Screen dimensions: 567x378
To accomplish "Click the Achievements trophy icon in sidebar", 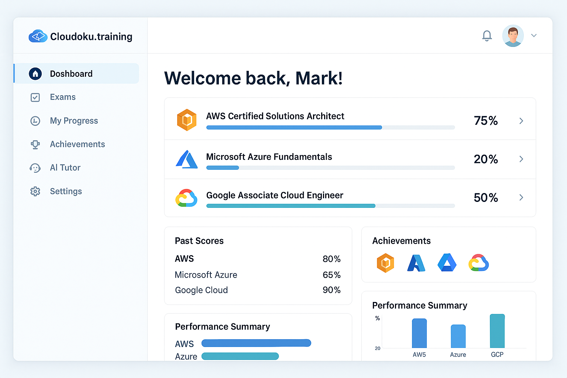I will [35, 144].
